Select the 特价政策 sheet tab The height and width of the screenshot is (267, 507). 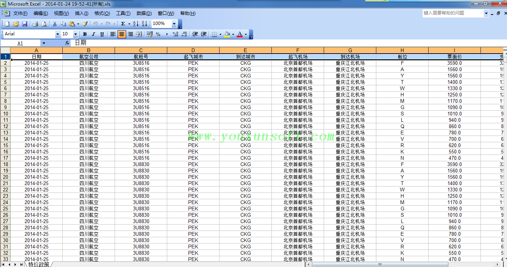[38, 264]
